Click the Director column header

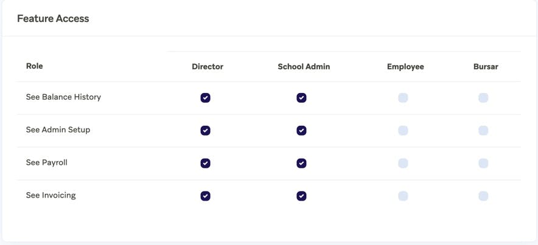(208, 67)
